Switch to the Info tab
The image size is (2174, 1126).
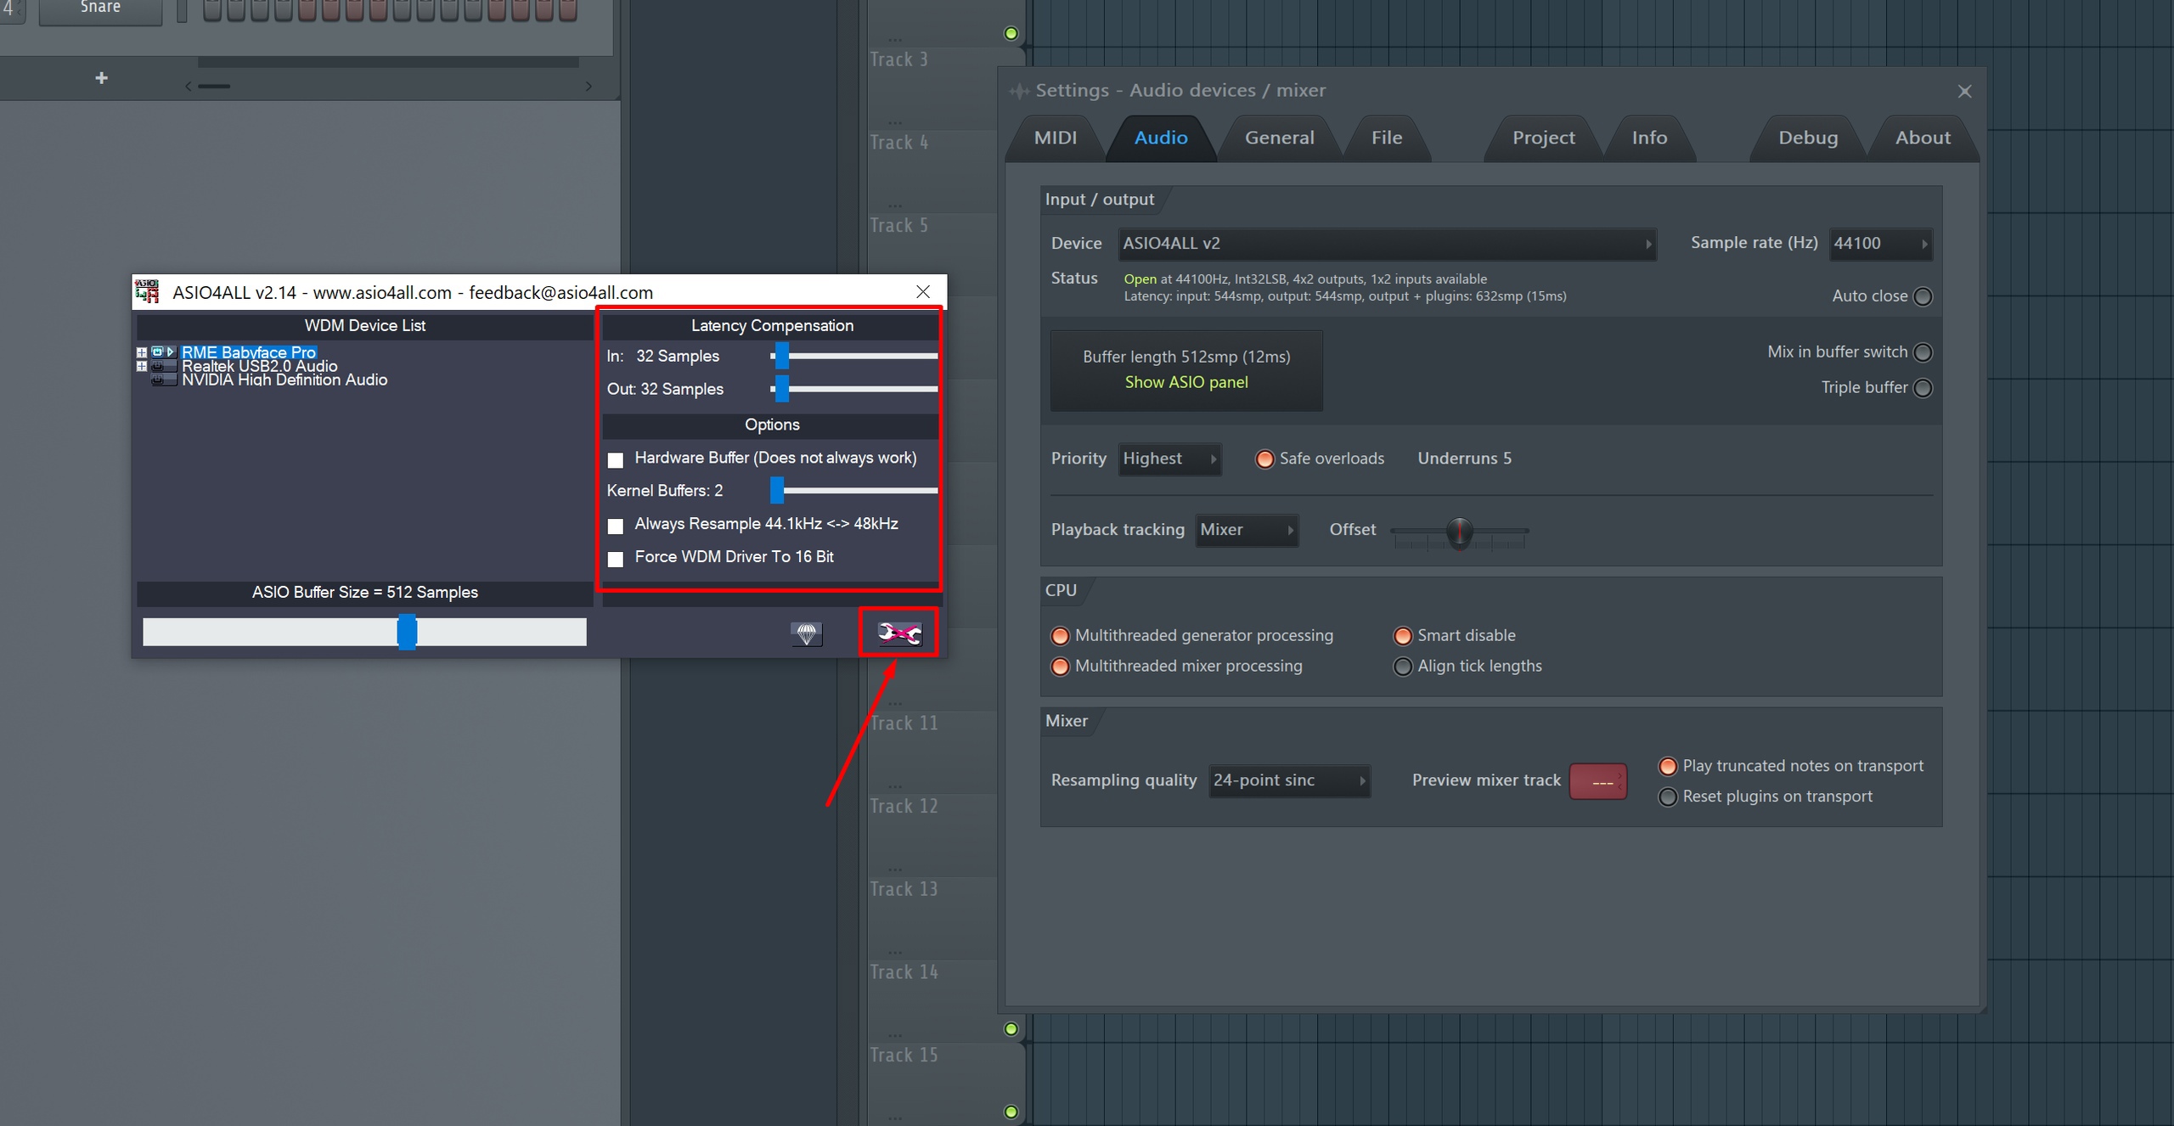(x=1649, y=138)
